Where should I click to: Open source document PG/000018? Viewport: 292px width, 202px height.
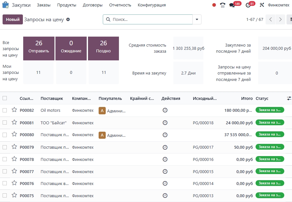(x=203, y=123)
